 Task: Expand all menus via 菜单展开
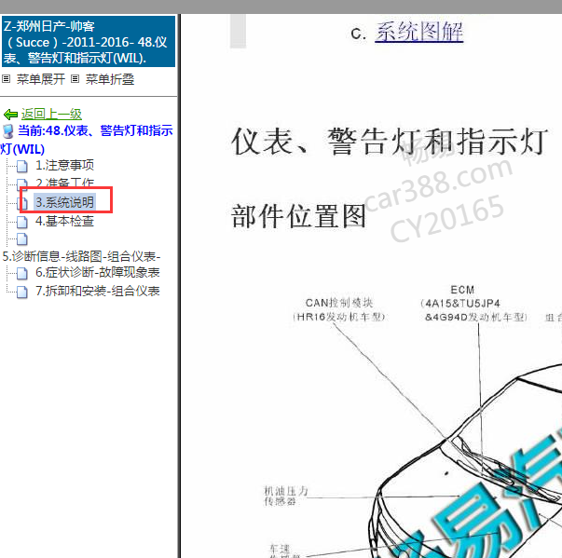pyautogui.click(x=40, y=79)
